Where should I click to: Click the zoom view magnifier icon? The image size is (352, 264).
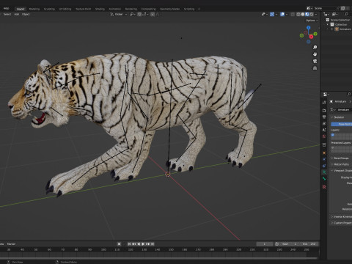315,47
